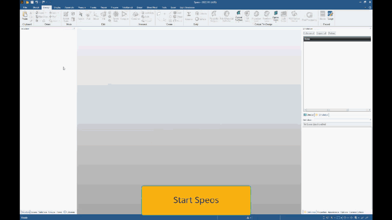Create a TIR Lens
The height and width of the screenshot is (220, 392).
pyautogui.click(x=247, y=16)
